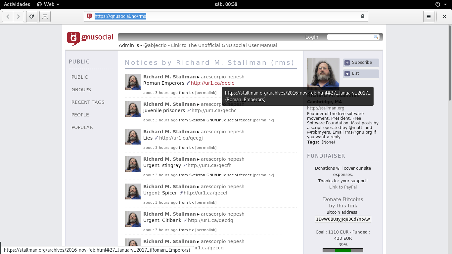
Task: Click Skeleton GNU/Linux social feeder on stingray notice
Action: point(220,175)
